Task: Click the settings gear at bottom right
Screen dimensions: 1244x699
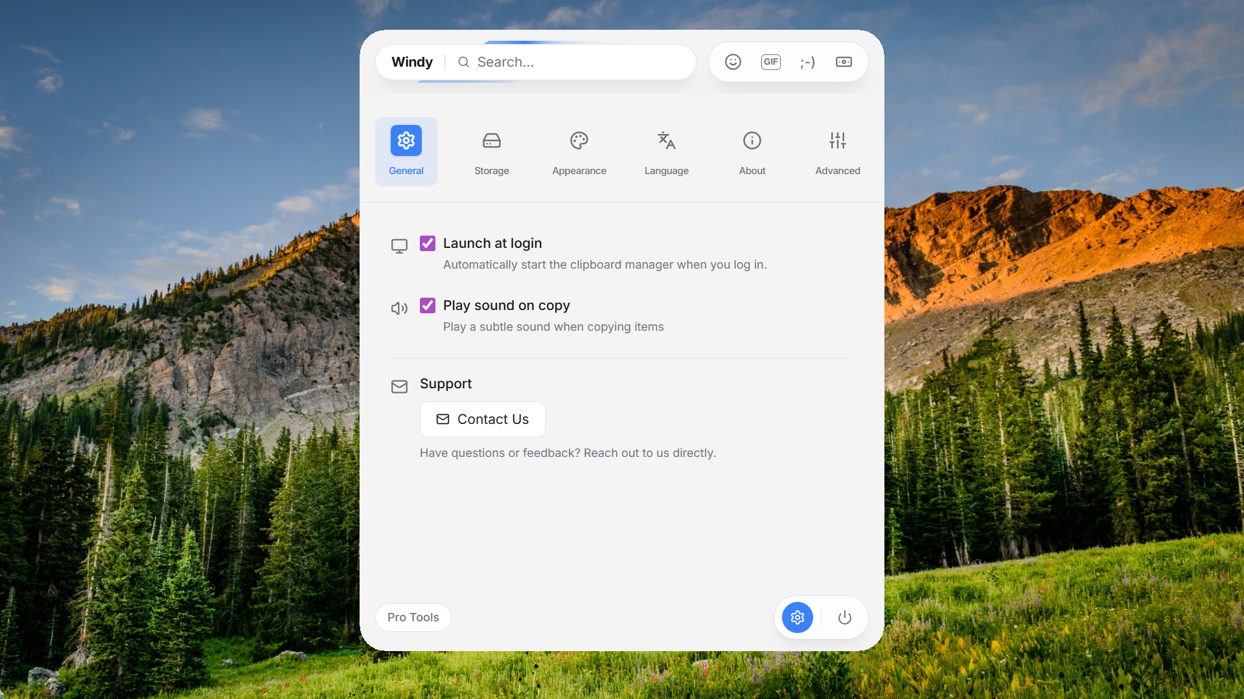Action: (797, 617)
